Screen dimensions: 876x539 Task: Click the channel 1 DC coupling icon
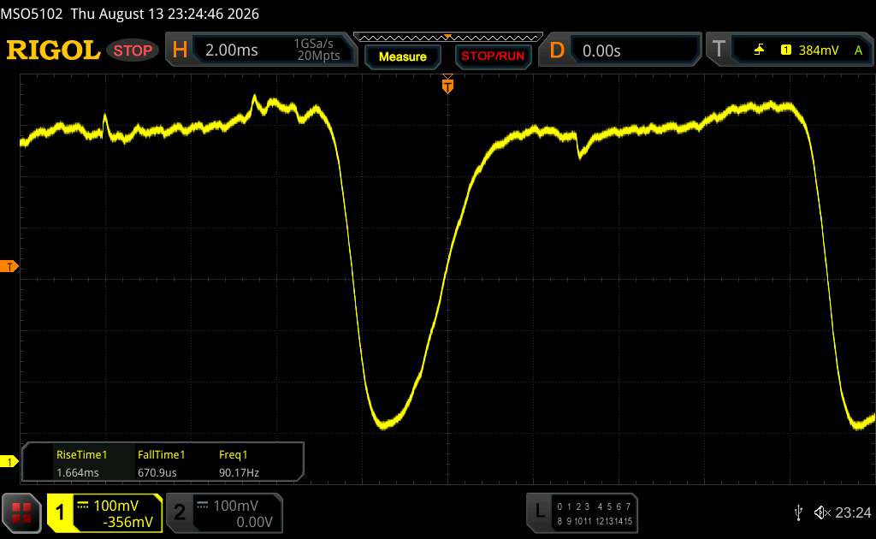click(83, 506)
